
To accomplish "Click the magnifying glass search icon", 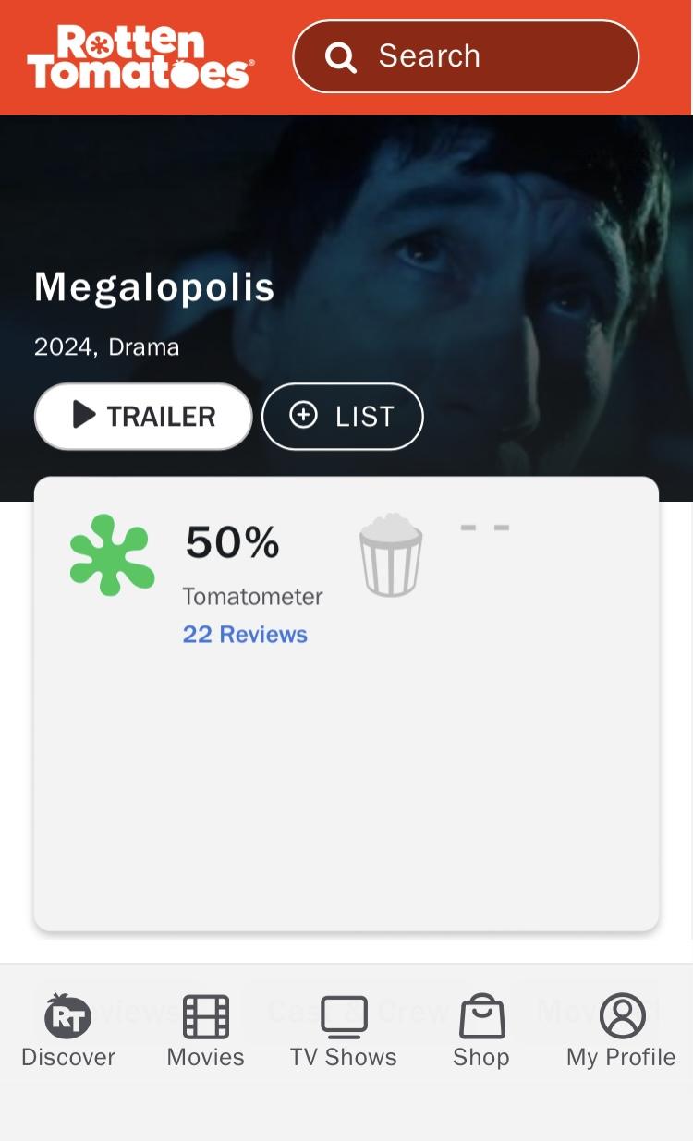I will click(x=341, y=57).
